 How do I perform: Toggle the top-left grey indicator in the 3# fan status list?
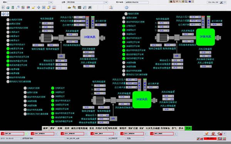click(25, 88)
